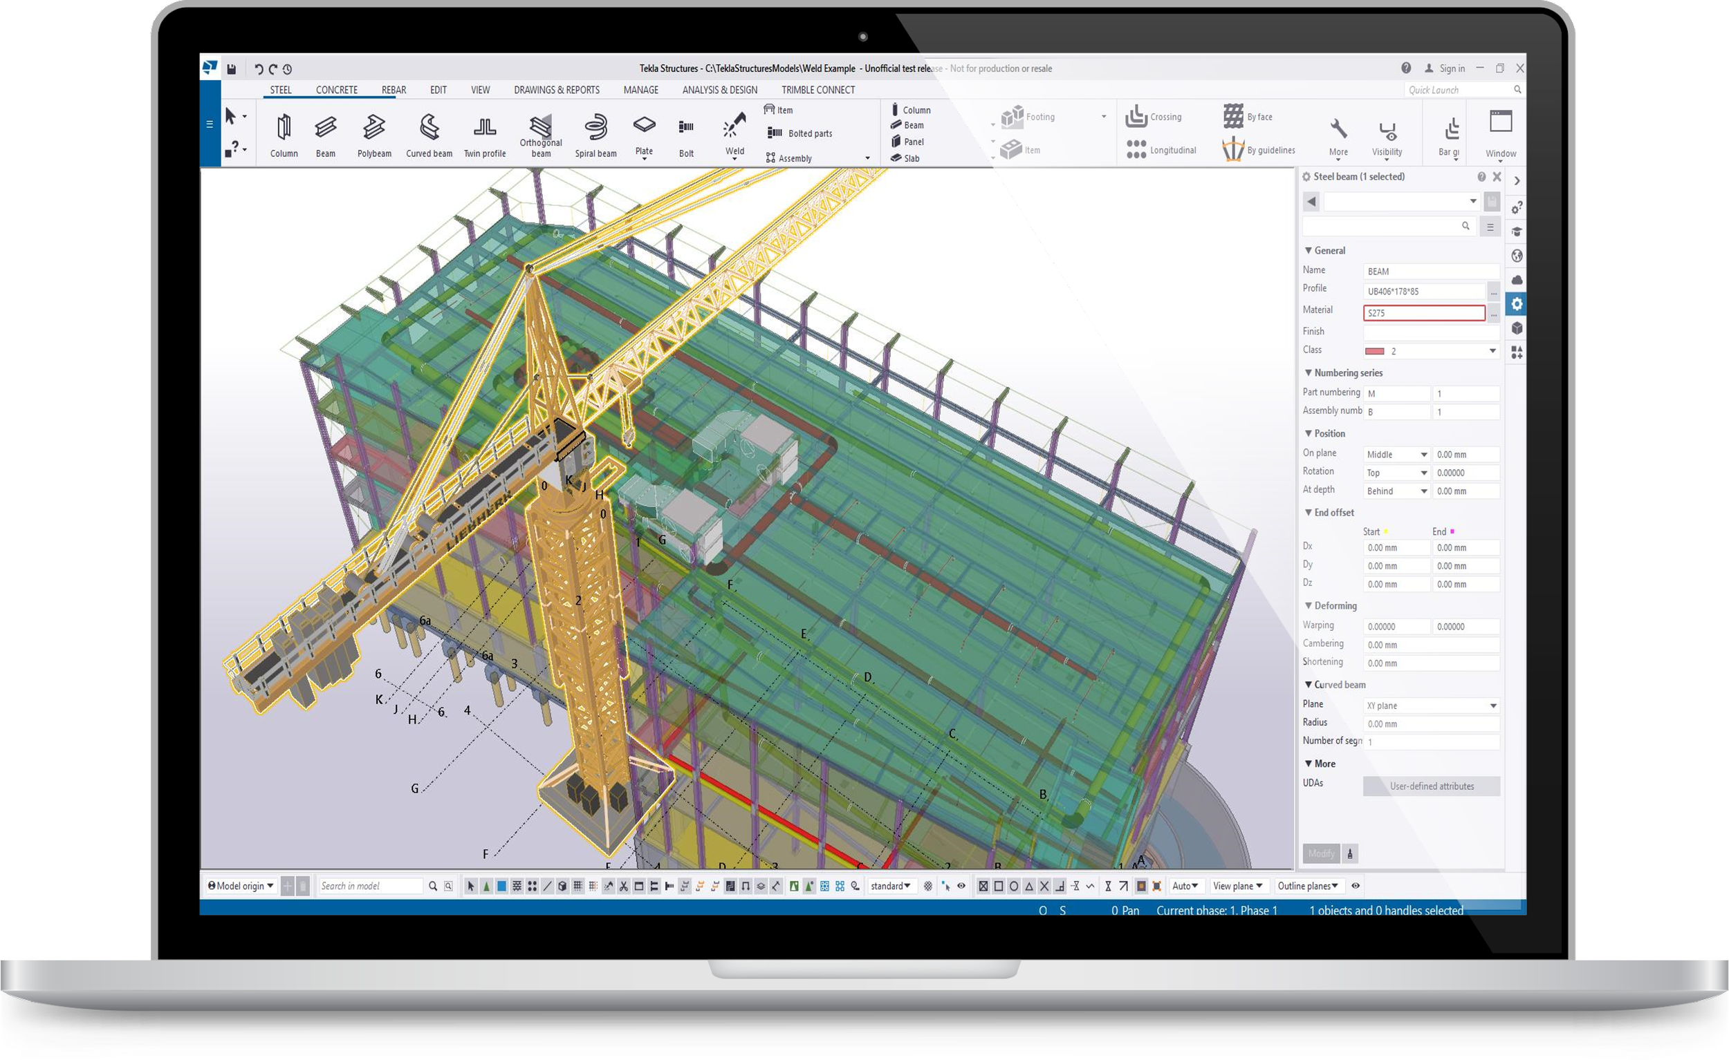Click the save icon in title bar

pyautogui.click(x=232, y=68)
